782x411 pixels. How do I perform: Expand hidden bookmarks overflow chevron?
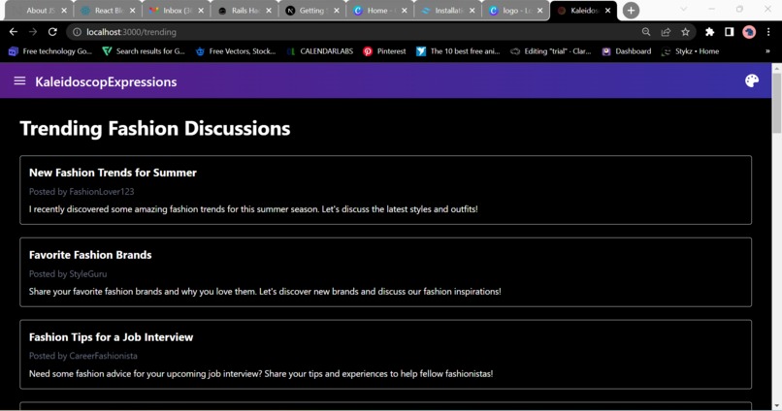767,51
